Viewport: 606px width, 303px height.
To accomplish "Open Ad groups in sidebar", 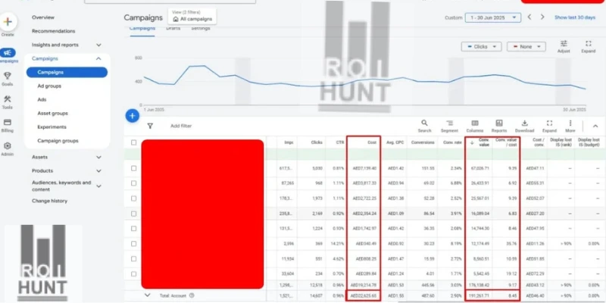I will click(x=49, y=86).
